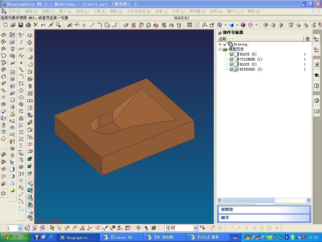This screenshot has height=242, width=322.
Task: Click the Undo arrow icon
Action: click(43, 25)
